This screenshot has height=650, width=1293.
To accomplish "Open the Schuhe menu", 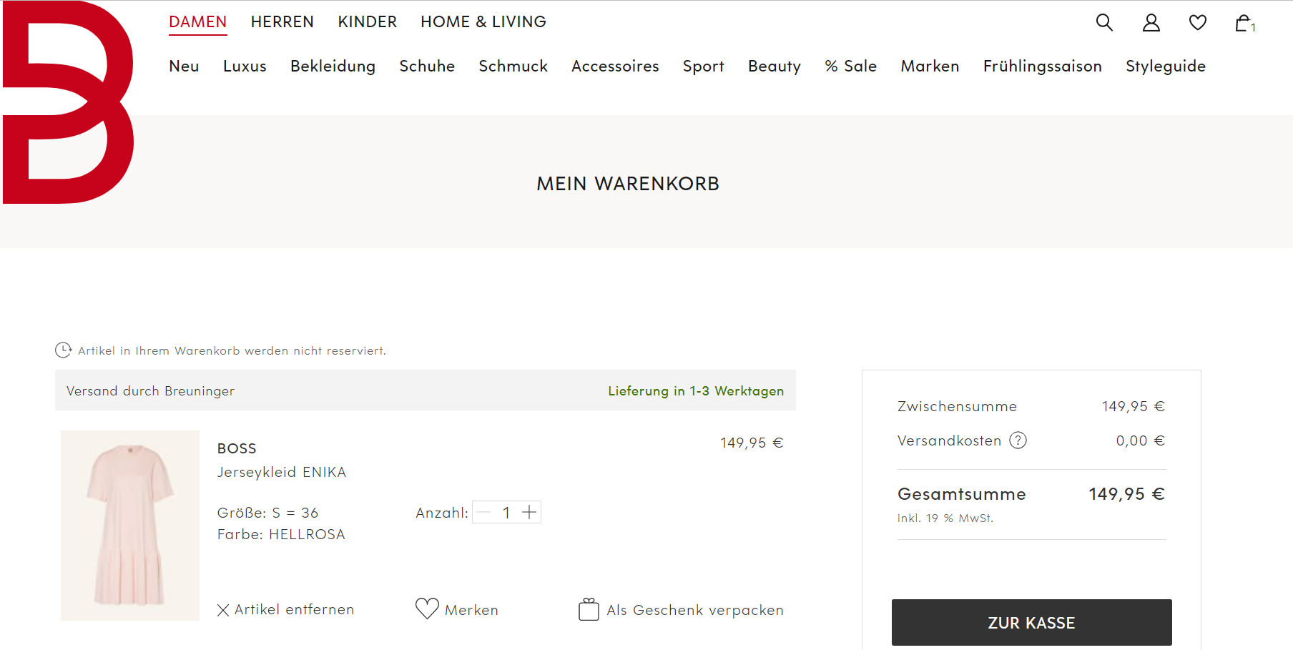I will click(427, 66).
